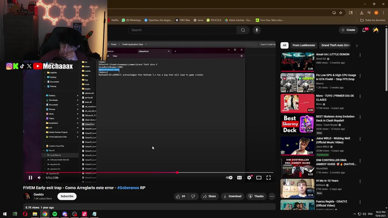The height and width of the screenshot is (218, 388).
Task: Enter fullscreen in the video player
Action: pos(269,178)
